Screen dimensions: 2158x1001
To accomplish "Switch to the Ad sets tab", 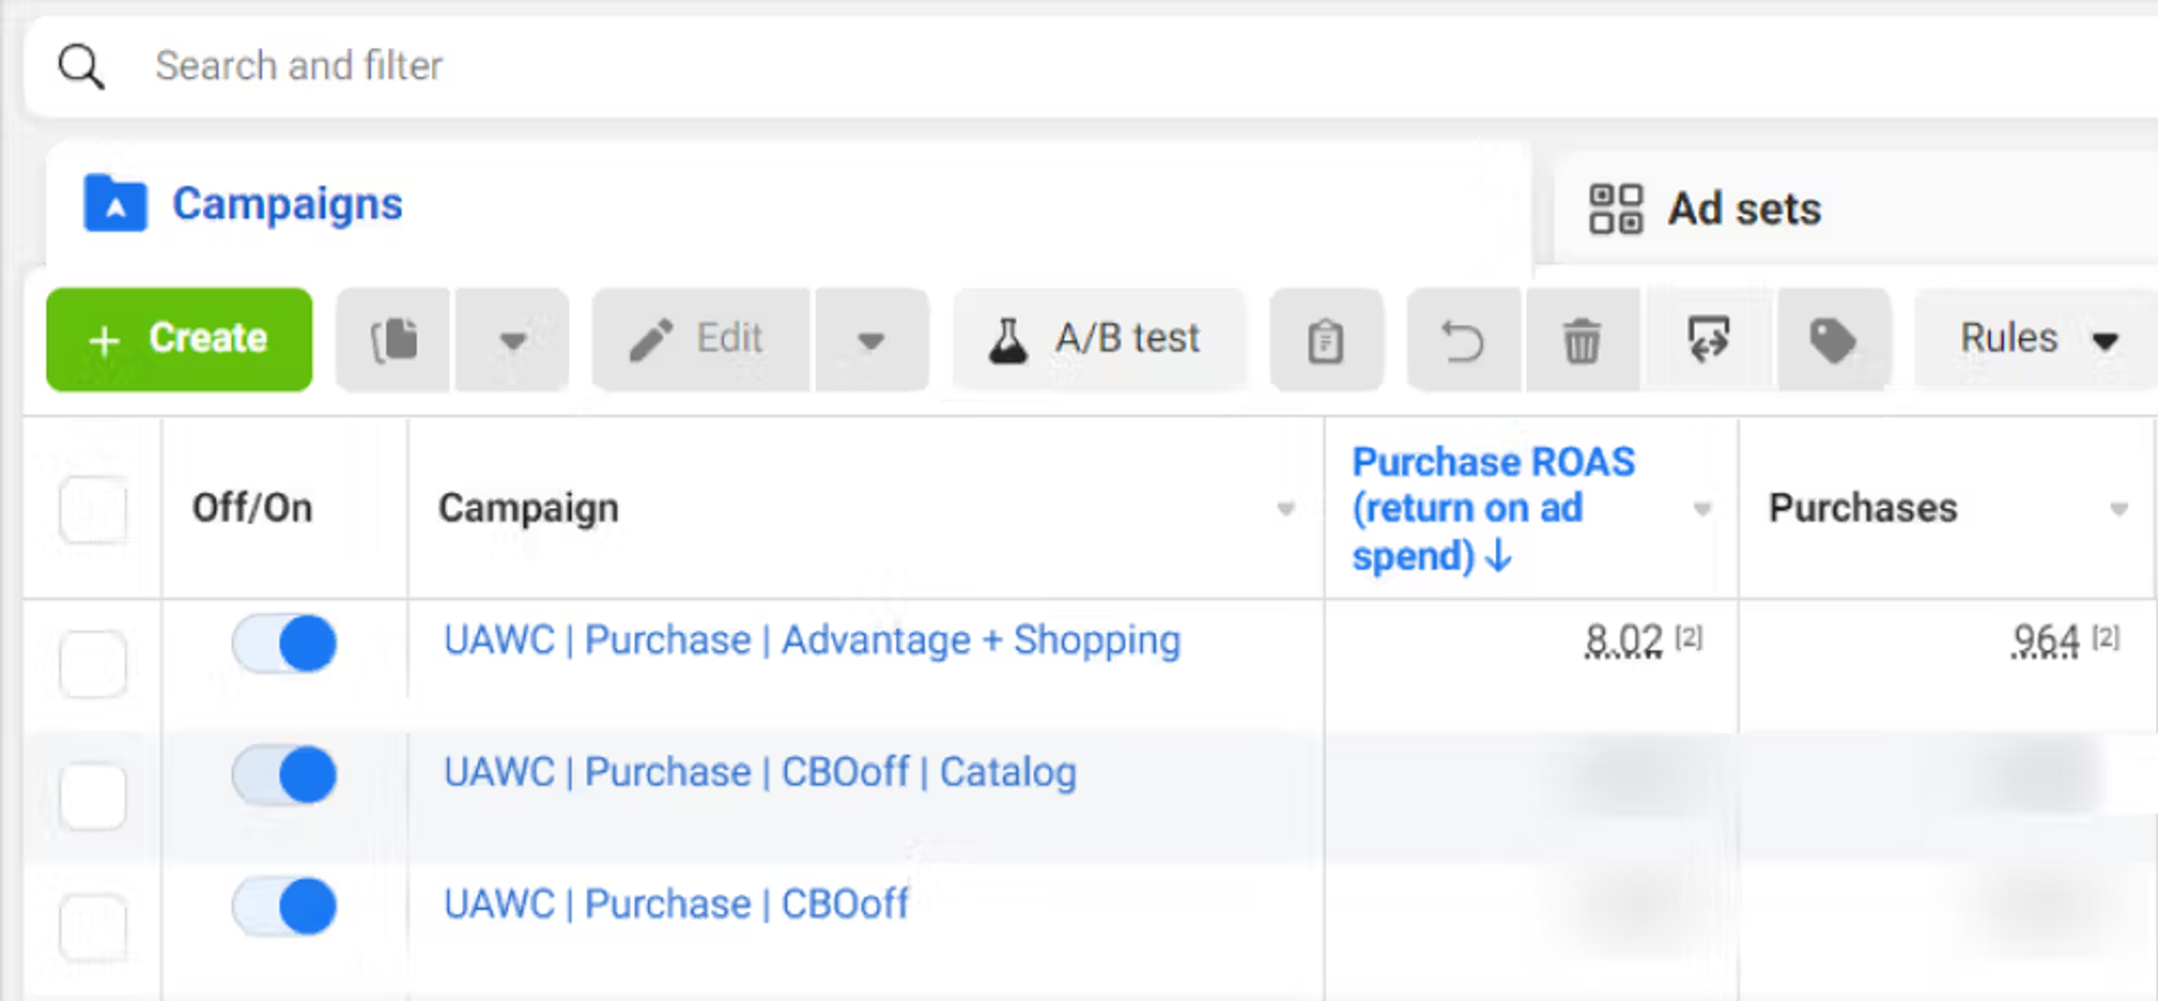I will coord(1745,208).
